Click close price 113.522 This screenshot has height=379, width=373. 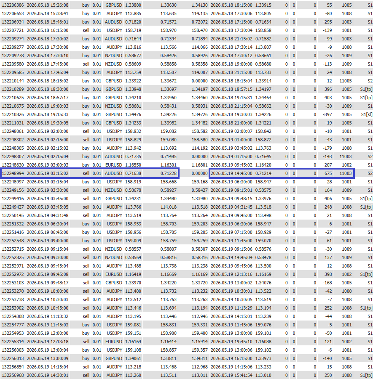click(263, 291)
